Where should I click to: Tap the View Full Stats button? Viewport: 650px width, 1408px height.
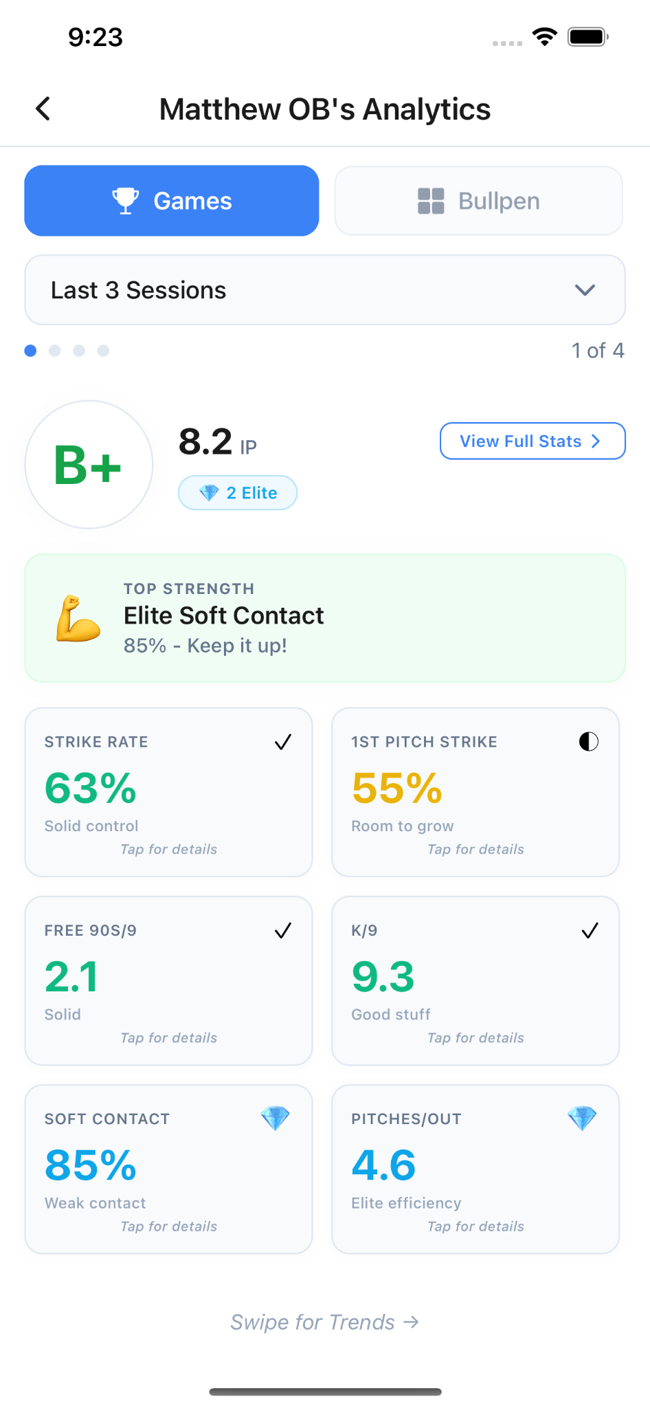click(533, 441)
